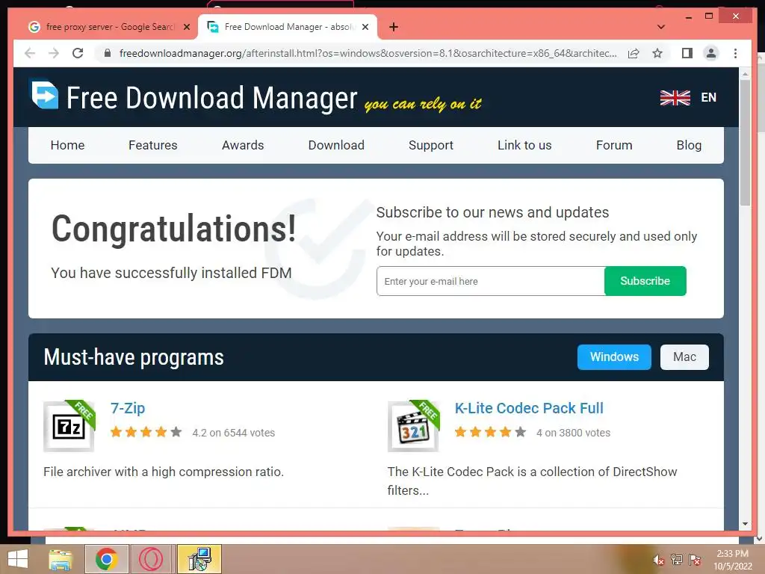Open the Support menu item
Image resolution: width=765 pixels, height=574 pixels.
click(431, 145)
